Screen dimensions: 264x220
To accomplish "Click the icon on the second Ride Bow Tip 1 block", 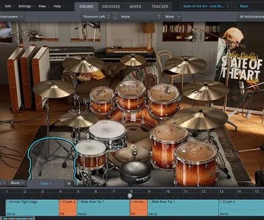I will click(x=151, y=202).
